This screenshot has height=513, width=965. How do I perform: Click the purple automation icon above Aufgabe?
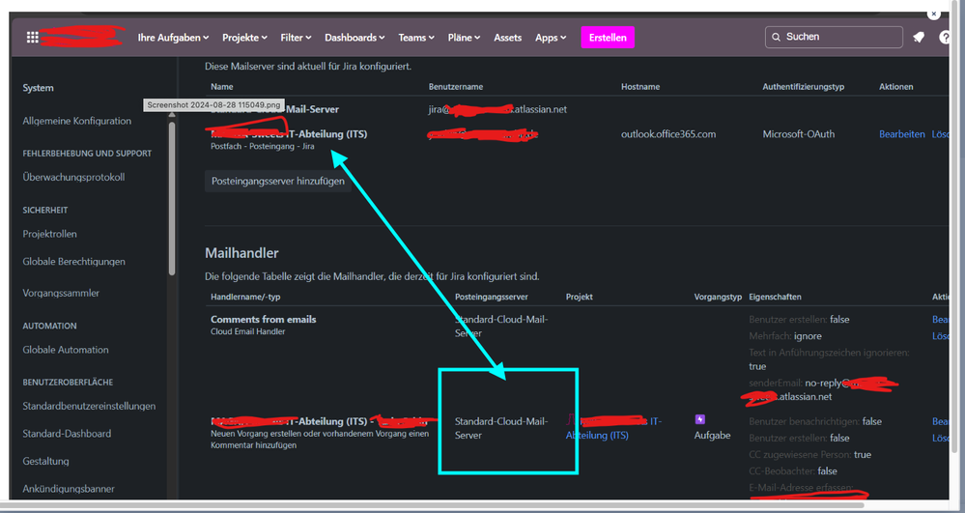(699, 419)
